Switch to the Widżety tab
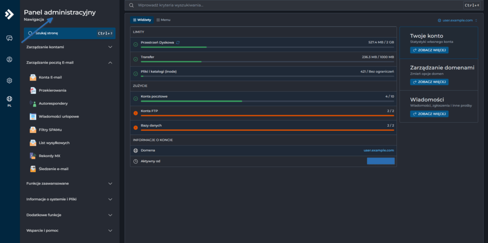 coord(142,20)
